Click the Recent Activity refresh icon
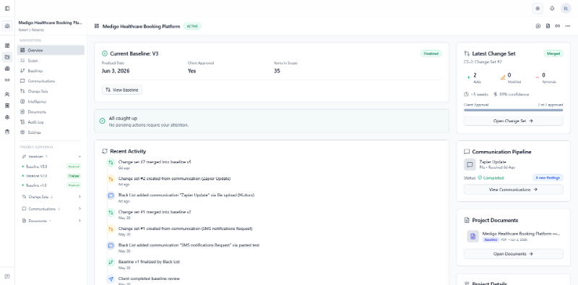The image size is (578, 285). 105,151
